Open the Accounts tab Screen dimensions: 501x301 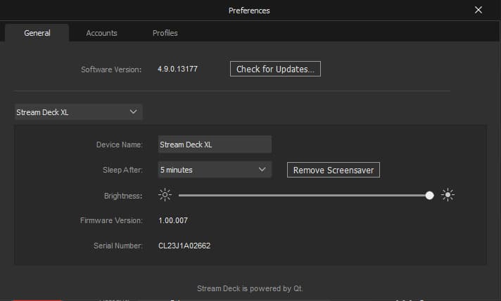pyautogui.click(x=101, y=33)
